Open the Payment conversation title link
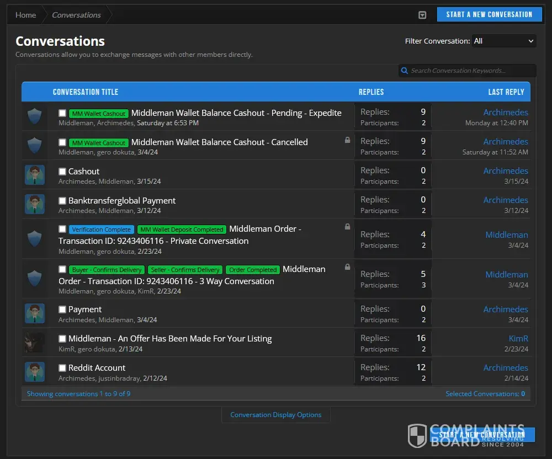The width and height of the screenshot is (552, 459). pos(85,309)
